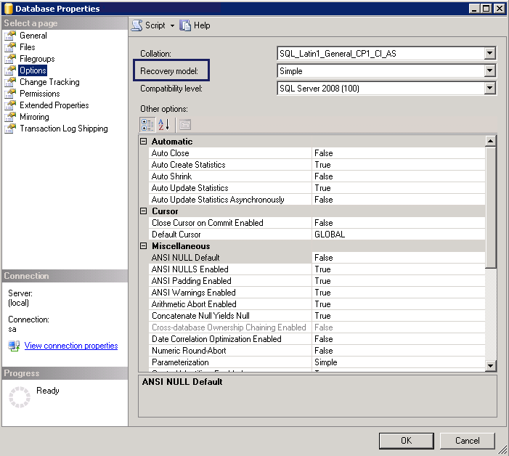Click the Filegroups page icon
The height and width of the screenshot is (456, 509).
[10, 59]
